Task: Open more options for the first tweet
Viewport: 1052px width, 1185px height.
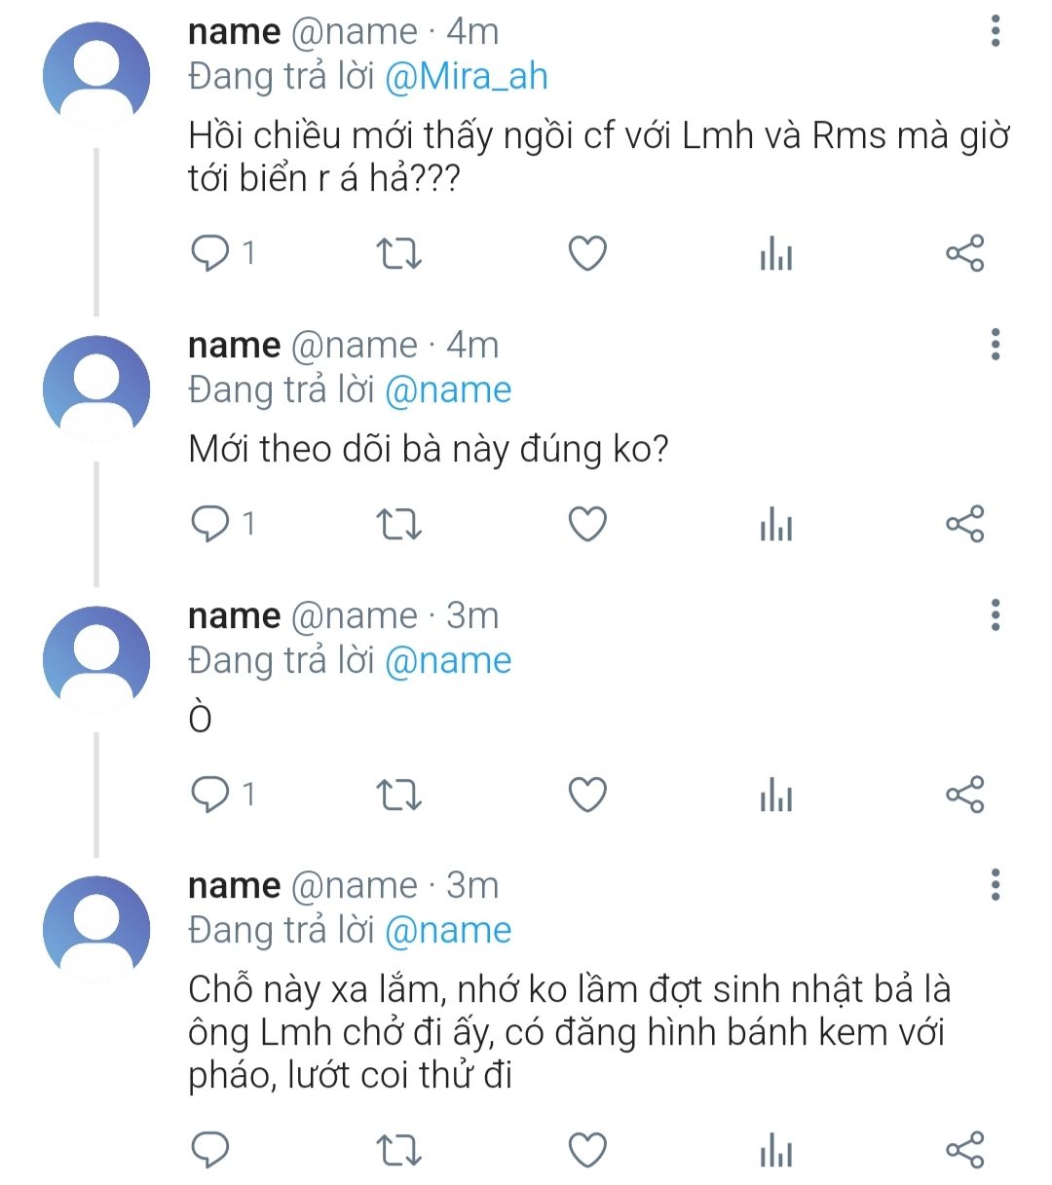Action: (995, 31)
